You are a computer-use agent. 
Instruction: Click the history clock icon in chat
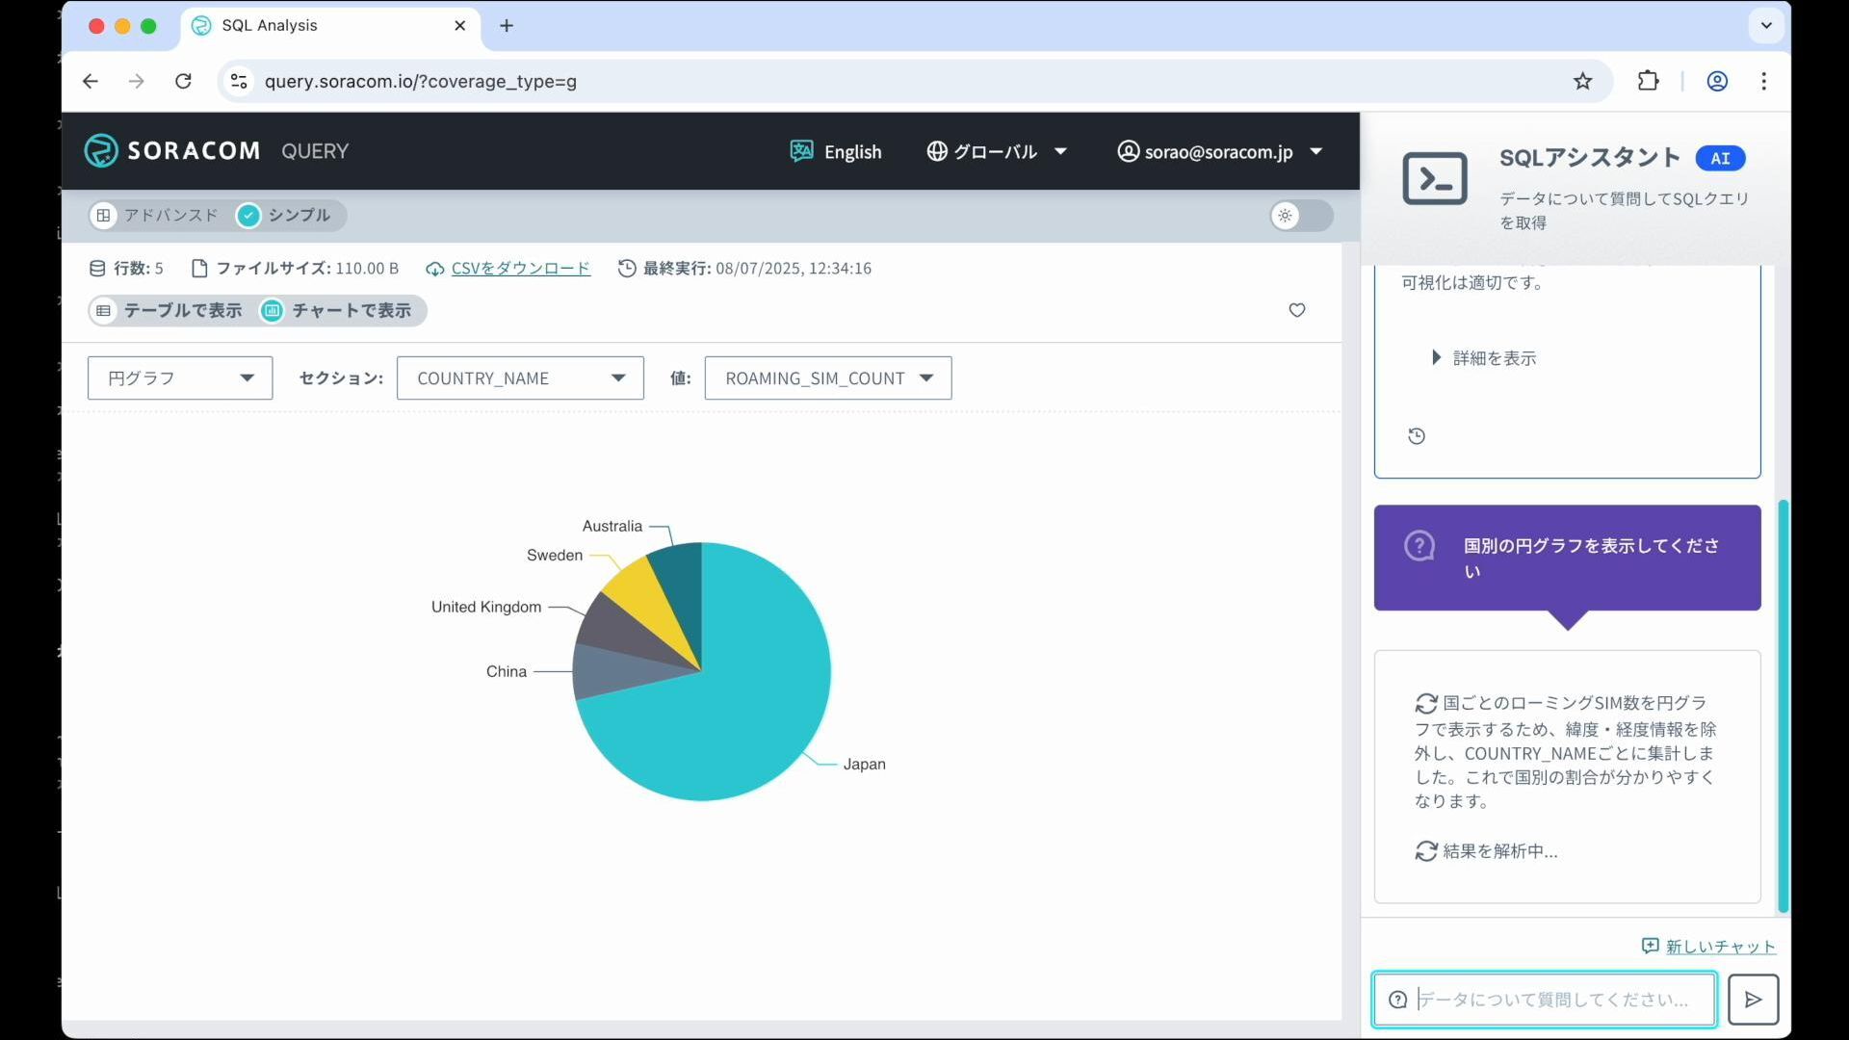[x=1417, y=436]
